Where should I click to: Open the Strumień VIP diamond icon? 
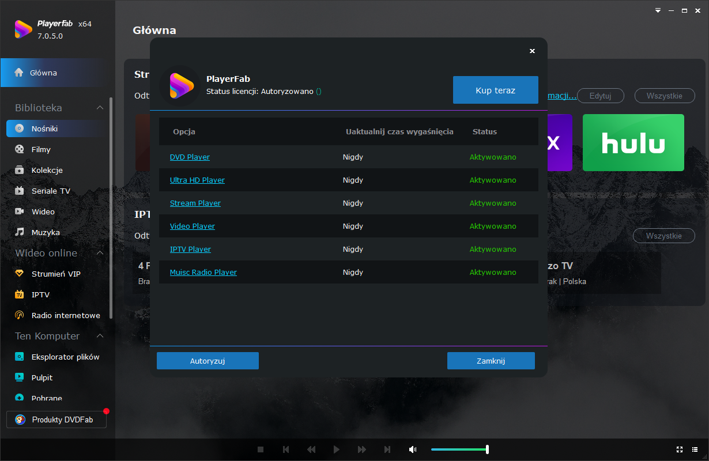click(20, 274)
